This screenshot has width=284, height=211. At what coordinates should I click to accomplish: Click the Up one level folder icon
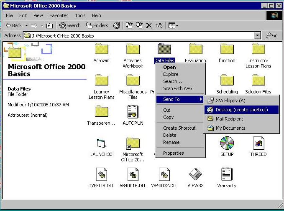pyautogui.click(x=49, y=26)
